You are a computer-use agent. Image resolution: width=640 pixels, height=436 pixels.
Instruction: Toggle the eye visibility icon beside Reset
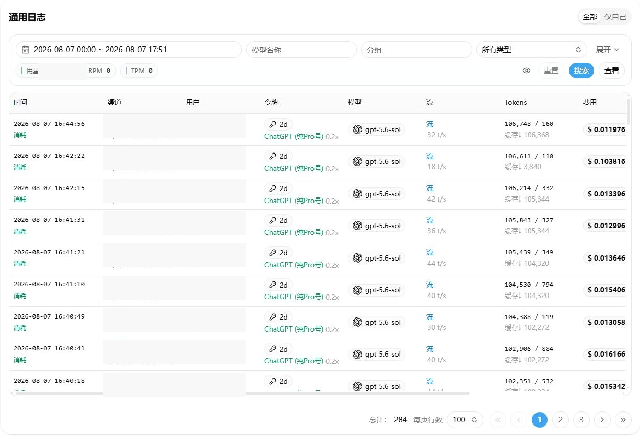pyautogui.click(x=527, y=70)
